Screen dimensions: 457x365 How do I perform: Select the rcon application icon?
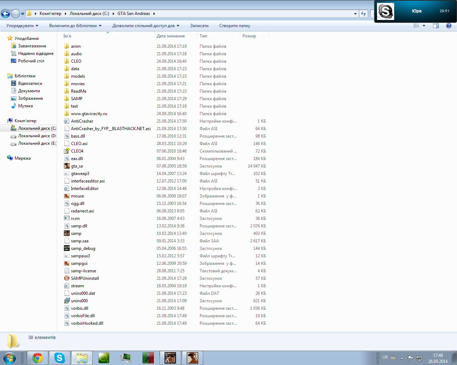click(x=67, y=219)
